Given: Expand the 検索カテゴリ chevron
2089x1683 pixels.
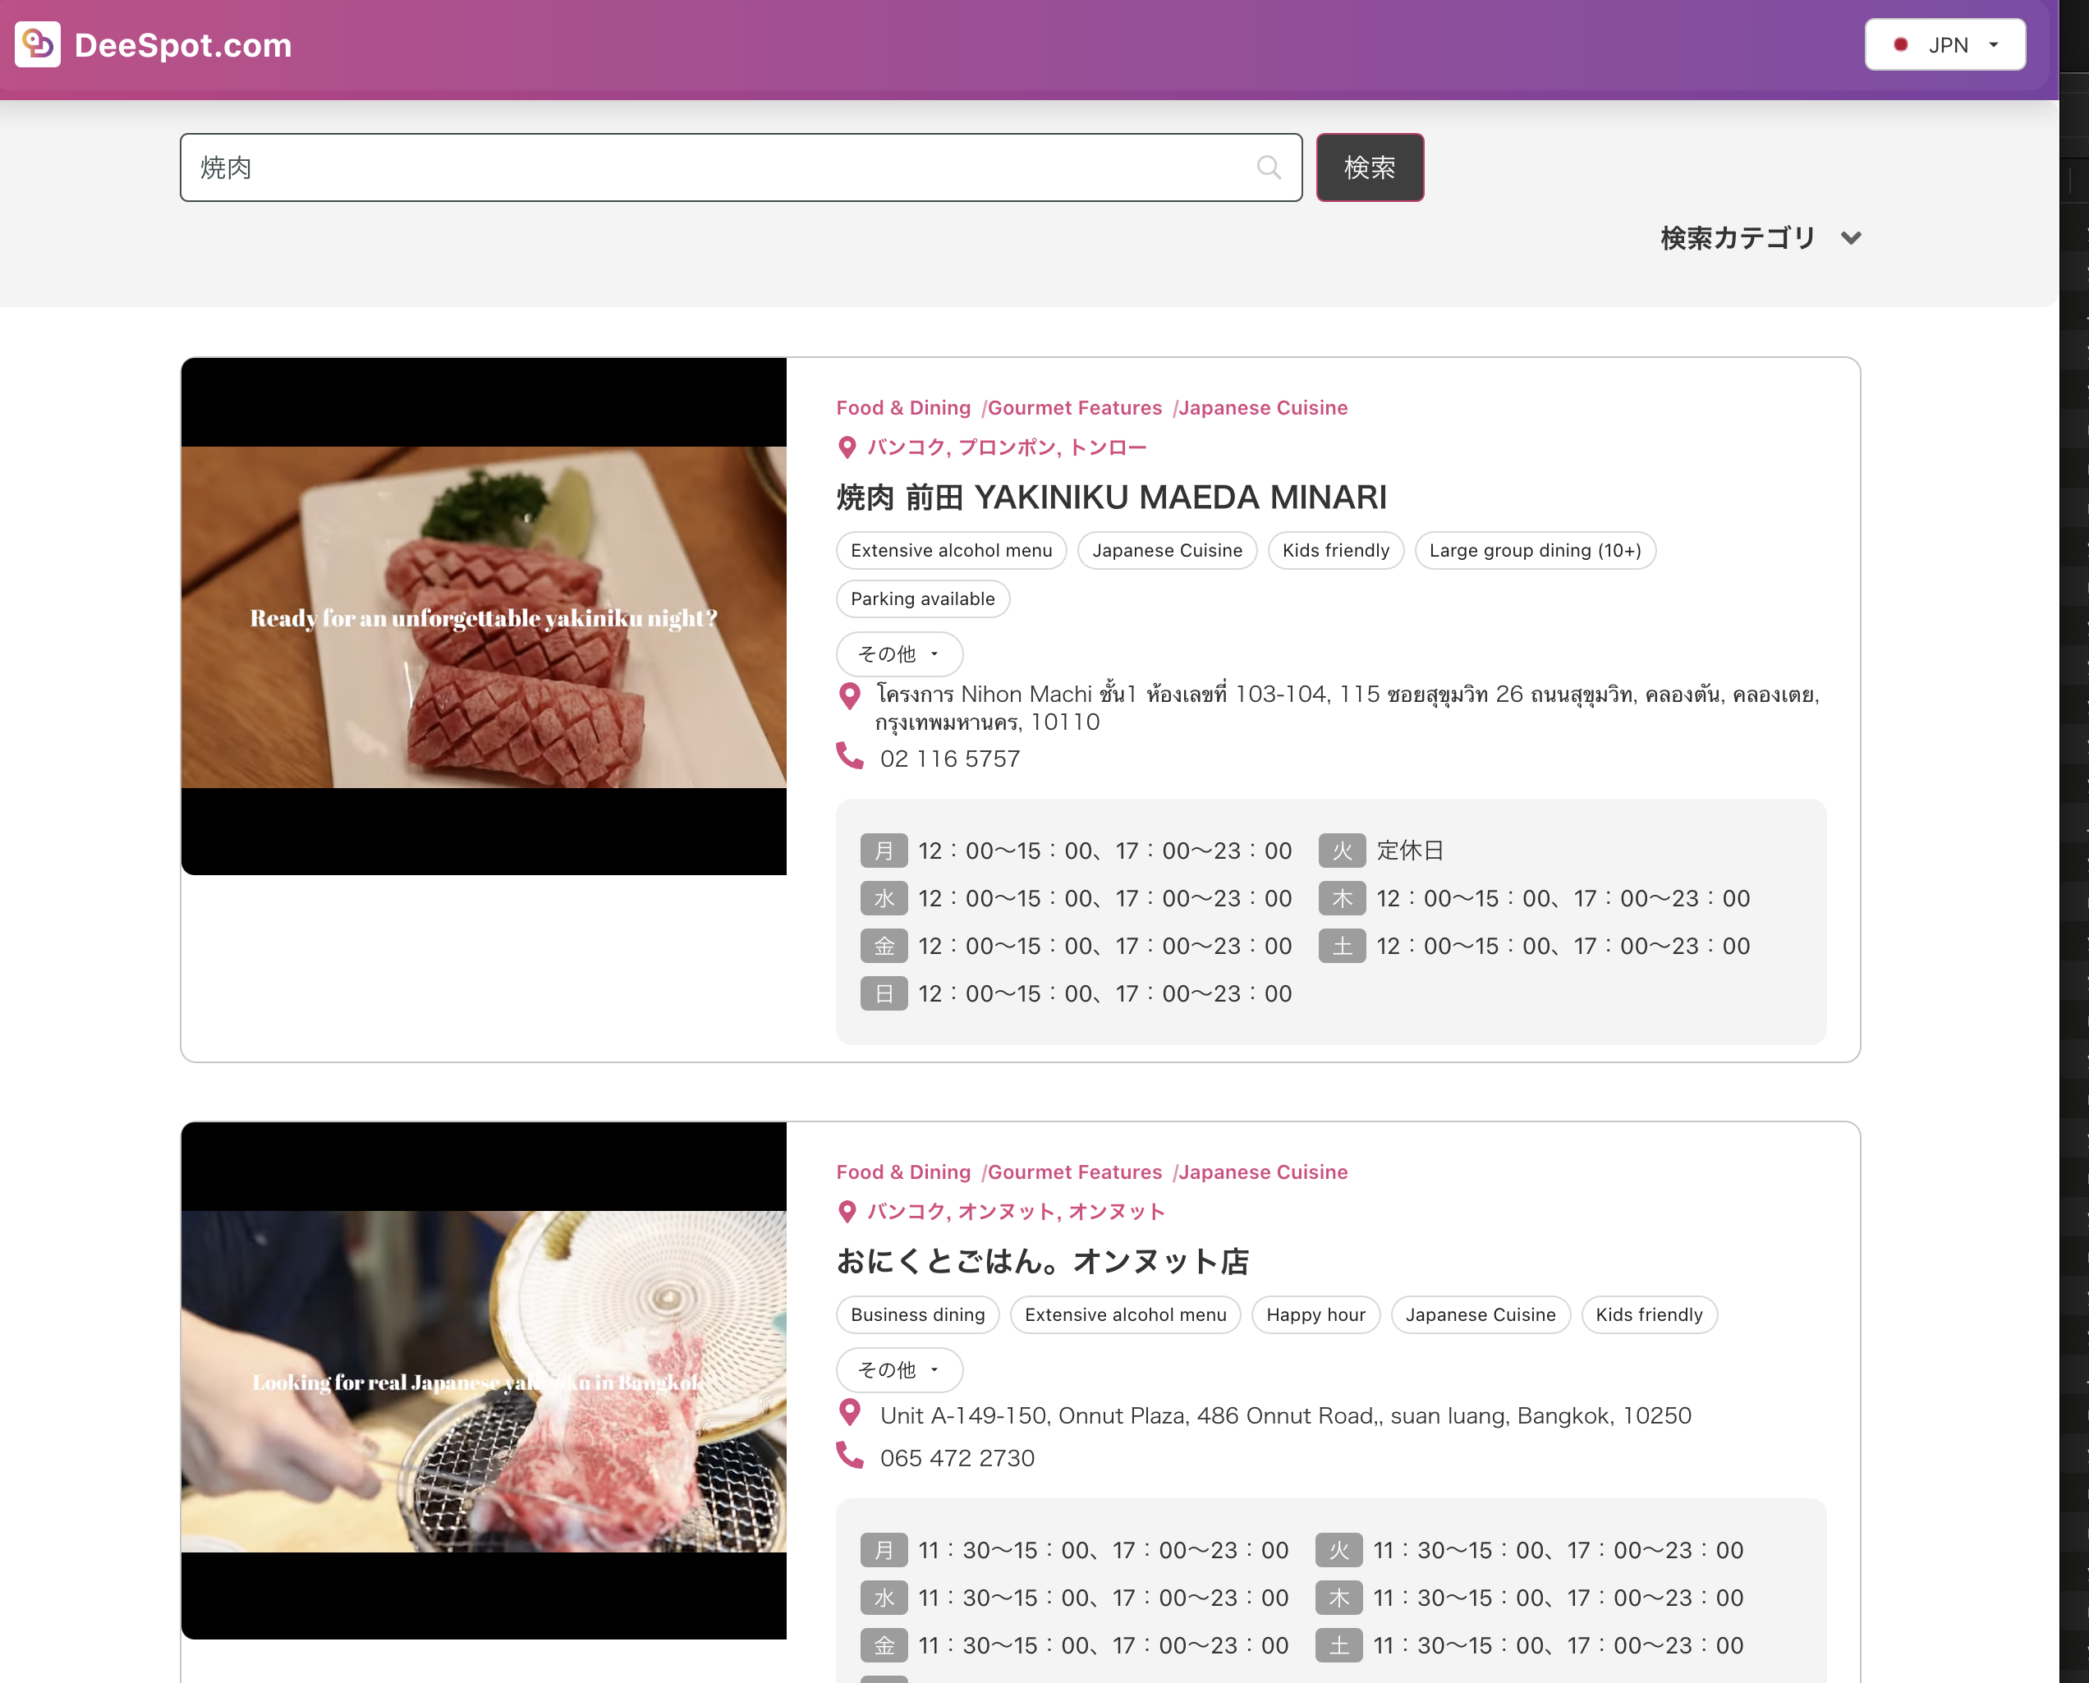Looking at the screenshot, I should coord(1850,238).
